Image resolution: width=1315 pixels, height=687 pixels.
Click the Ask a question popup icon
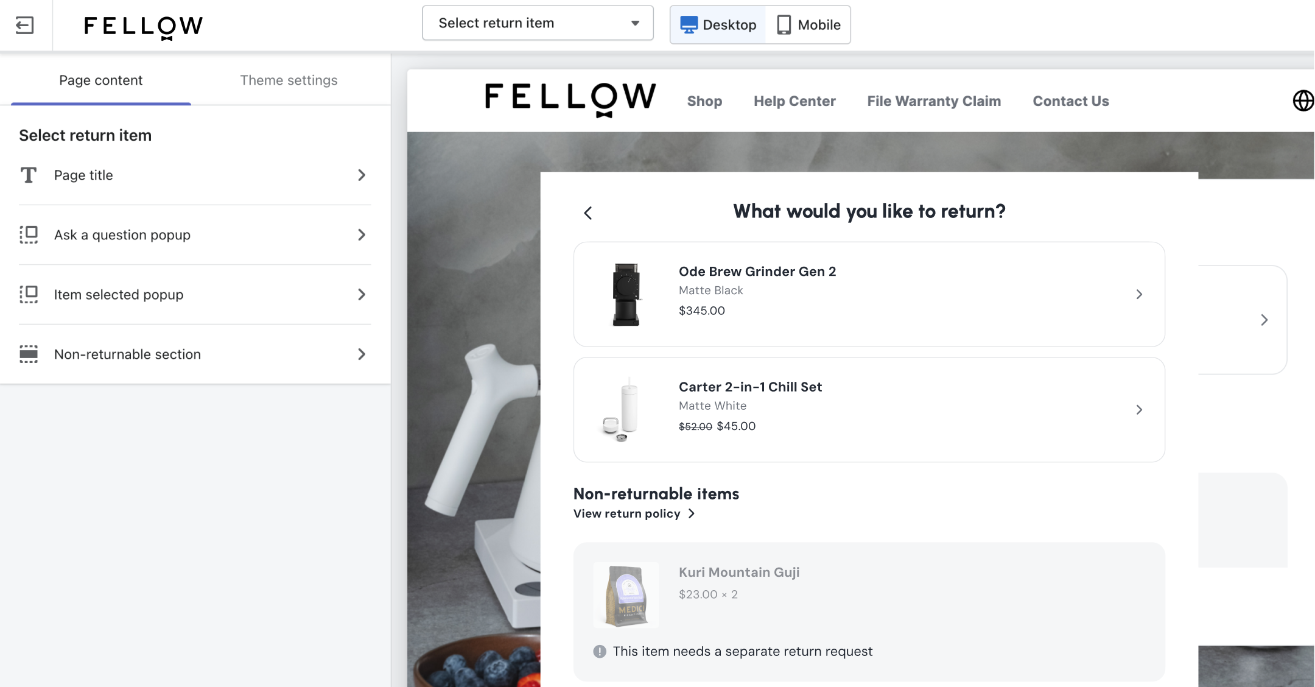pyautogui.click(x=29, y=234)
